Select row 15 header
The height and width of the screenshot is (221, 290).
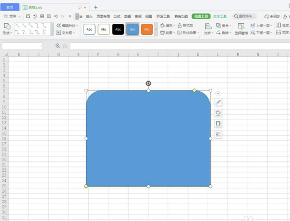(x=4, y=133)
